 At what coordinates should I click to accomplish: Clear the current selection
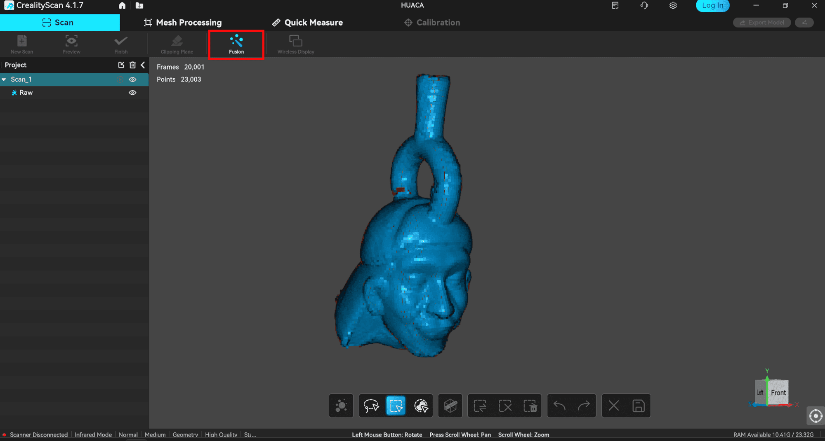[505, 406]
